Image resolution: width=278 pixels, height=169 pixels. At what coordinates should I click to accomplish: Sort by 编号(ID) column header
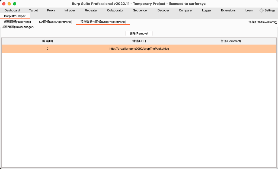click(47, 41)
